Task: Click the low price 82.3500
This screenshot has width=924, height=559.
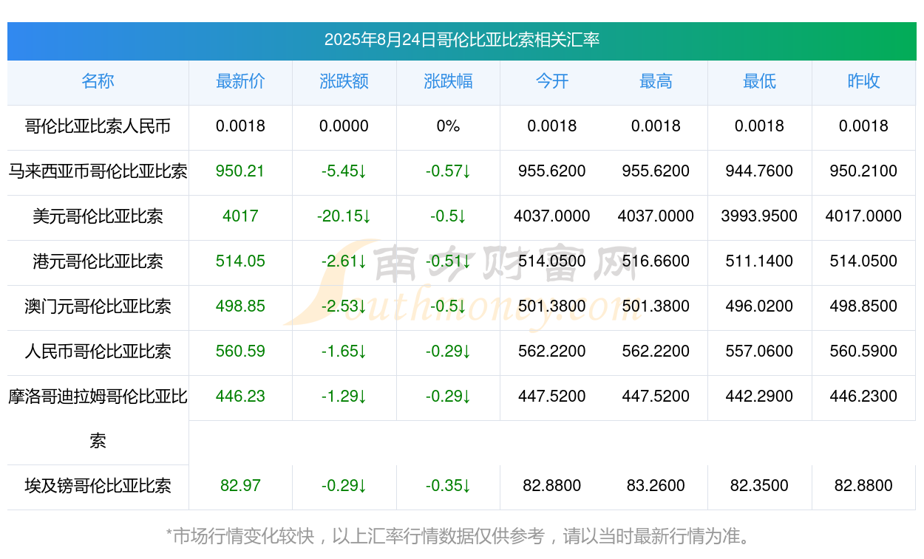Action: (x=759, y=486)
